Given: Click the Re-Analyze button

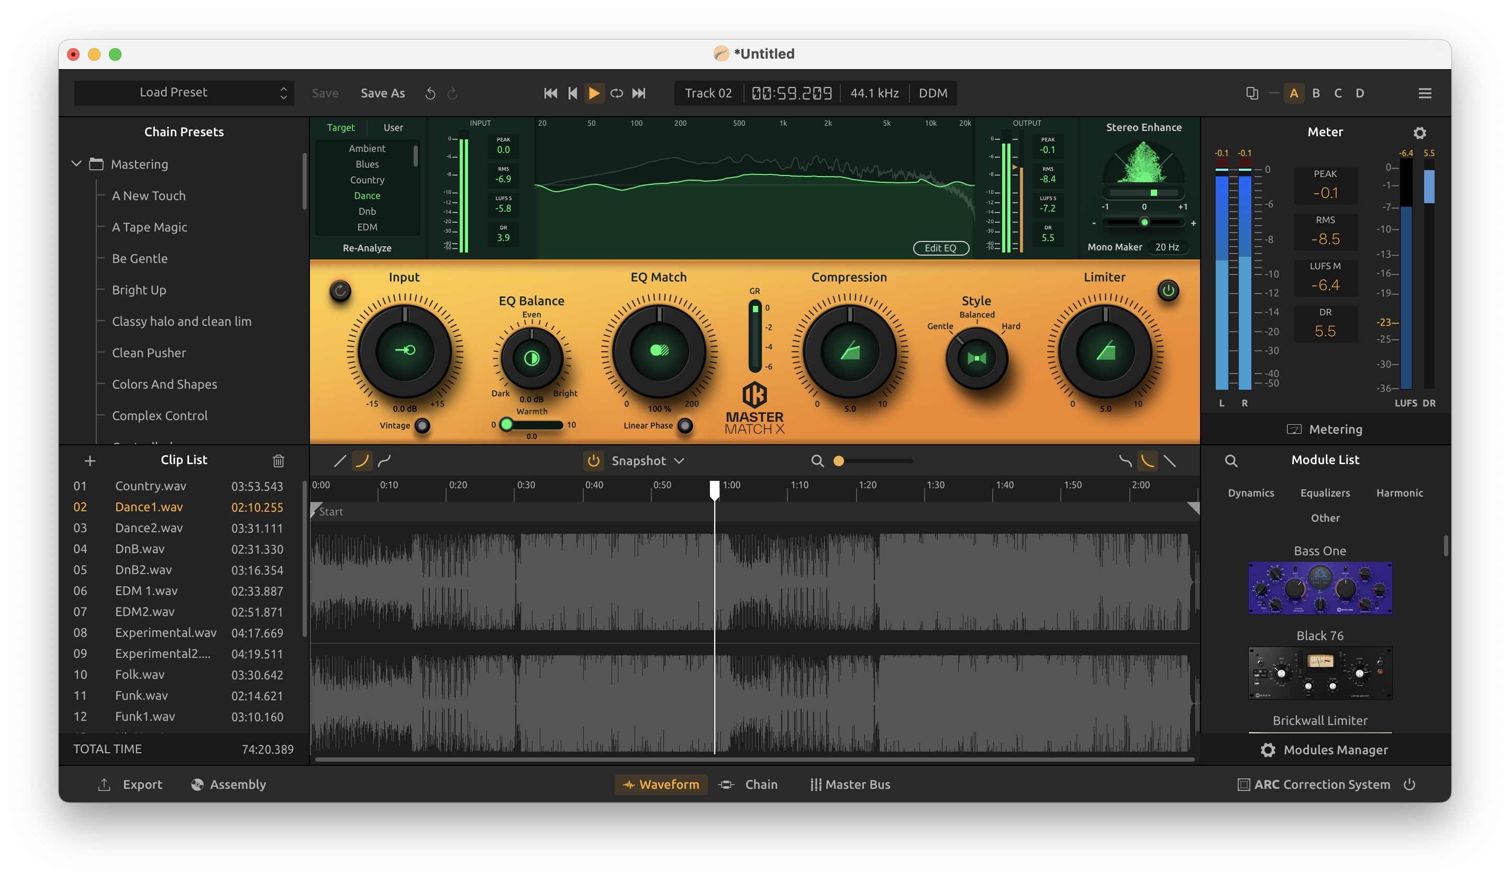Looking at the screenshot, I should [367, 248].
